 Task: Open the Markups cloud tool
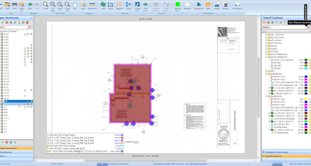[x=187, y=5]
